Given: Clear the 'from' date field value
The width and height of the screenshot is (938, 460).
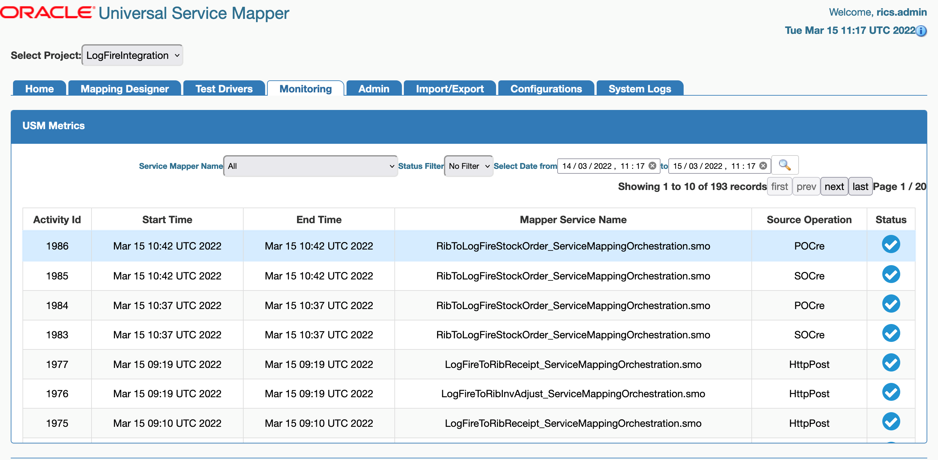Looking at the screenshot, I should coord(652,166).
